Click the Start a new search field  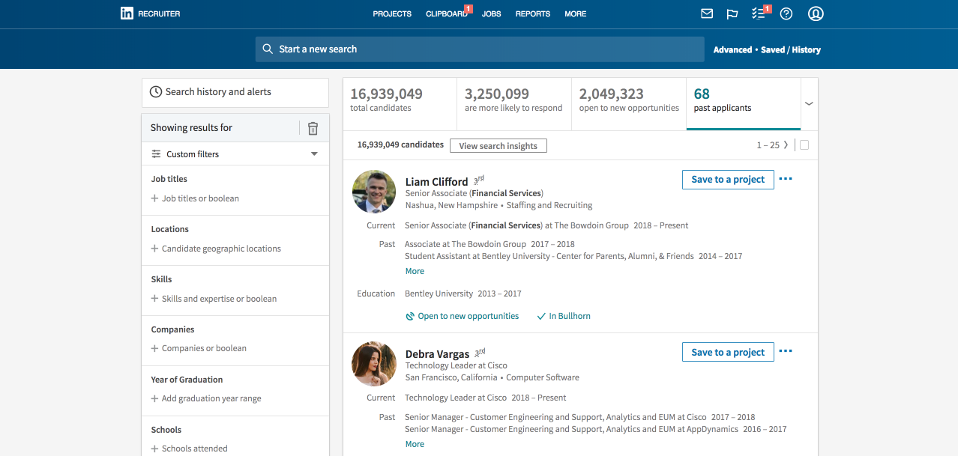click(480, 49)
